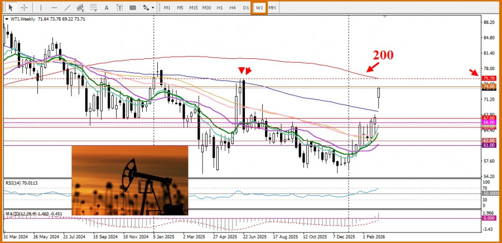Switch to MN monthly timeframe
This screenshot has width=502, height=243.
(x=272, y=8)
